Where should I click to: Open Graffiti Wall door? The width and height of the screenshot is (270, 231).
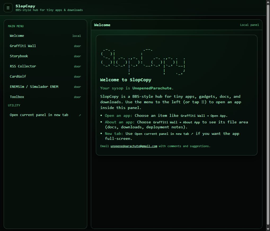(x=45, y=46)
